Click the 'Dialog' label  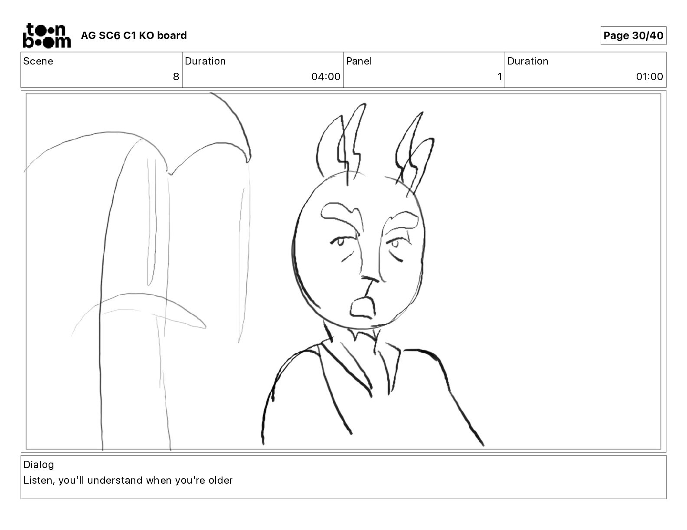pyautogui.click(x=39, y=465)
